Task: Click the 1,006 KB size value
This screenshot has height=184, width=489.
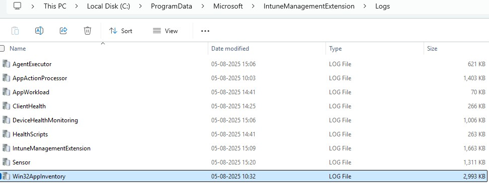Action: click(x=474, y=120)
